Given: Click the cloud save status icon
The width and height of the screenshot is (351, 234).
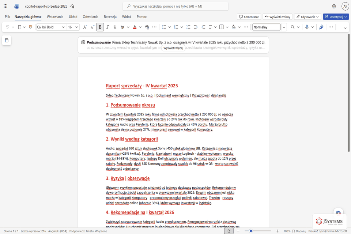Looking at the screenshot, I should (x=72, y=6).
